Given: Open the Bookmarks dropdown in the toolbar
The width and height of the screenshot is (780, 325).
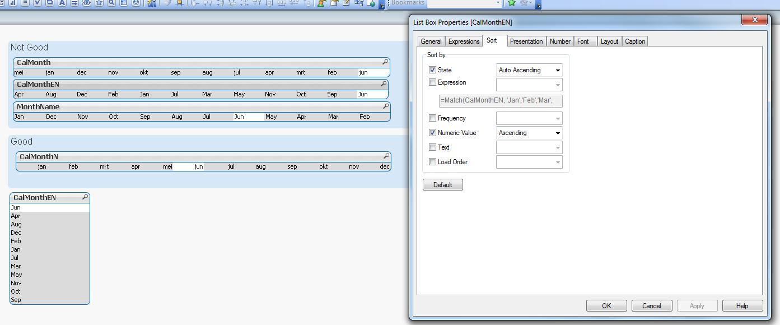Looking at the screenshot, I should [498, 3].
